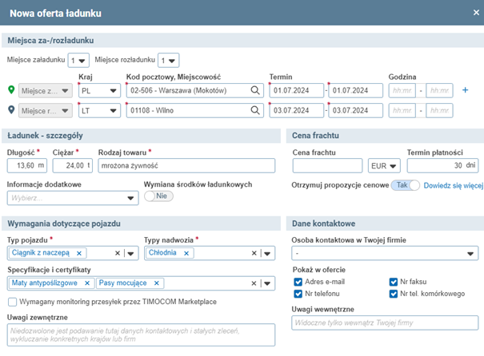Remove the Chłodnia body type tag

tap(186, 253)
